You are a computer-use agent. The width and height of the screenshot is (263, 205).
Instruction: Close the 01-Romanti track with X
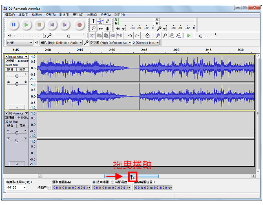pyautogui.click(x=7, y=57)
